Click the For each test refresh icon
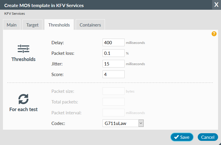 tap(23, 99)
